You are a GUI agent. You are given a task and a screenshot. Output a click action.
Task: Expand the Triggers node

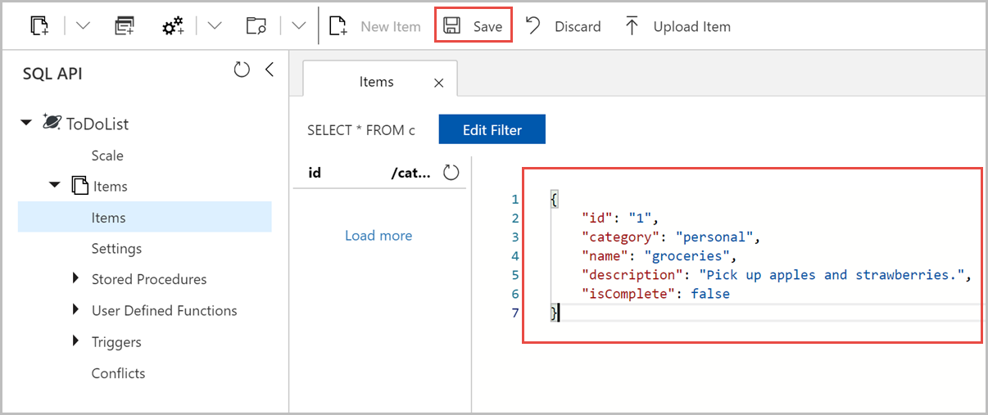(x=76, y=341)
